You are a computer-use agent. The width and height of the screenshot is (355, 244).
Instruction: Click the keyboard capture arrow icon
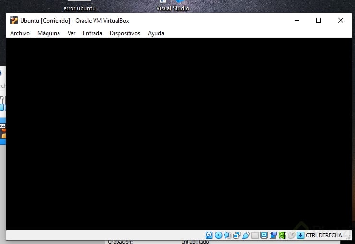300,235
